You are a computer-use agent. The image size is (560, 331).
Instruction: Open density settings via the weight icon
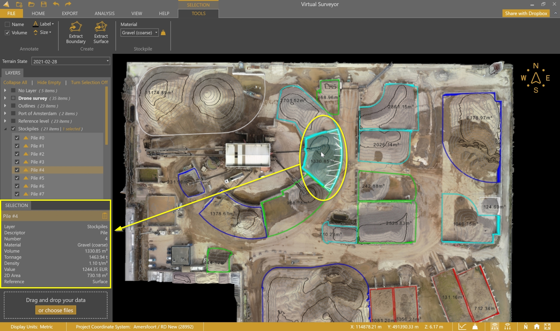coord(163,32)
